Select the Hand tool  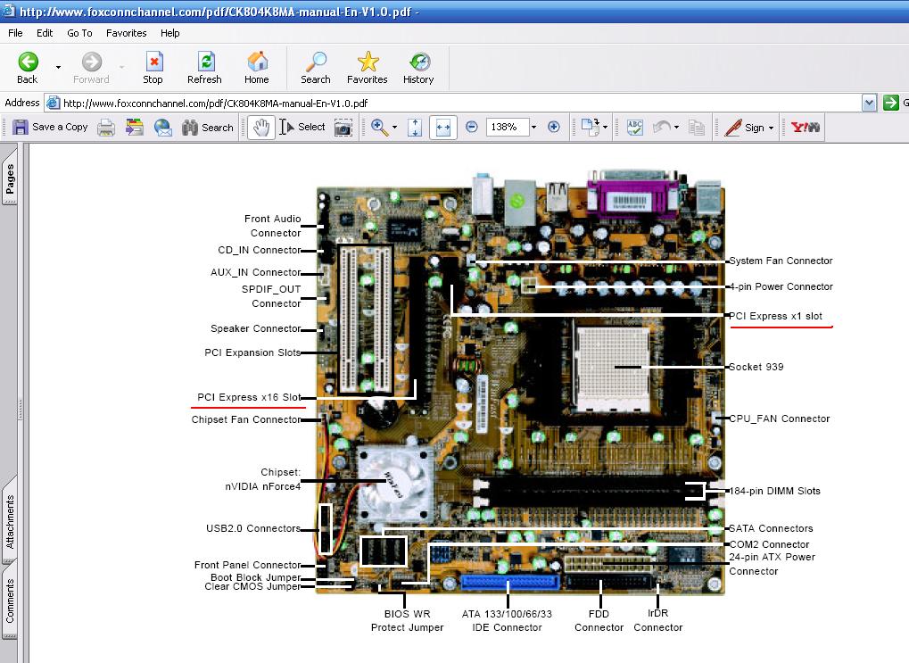pyautogui.click(x=260, y=127)
